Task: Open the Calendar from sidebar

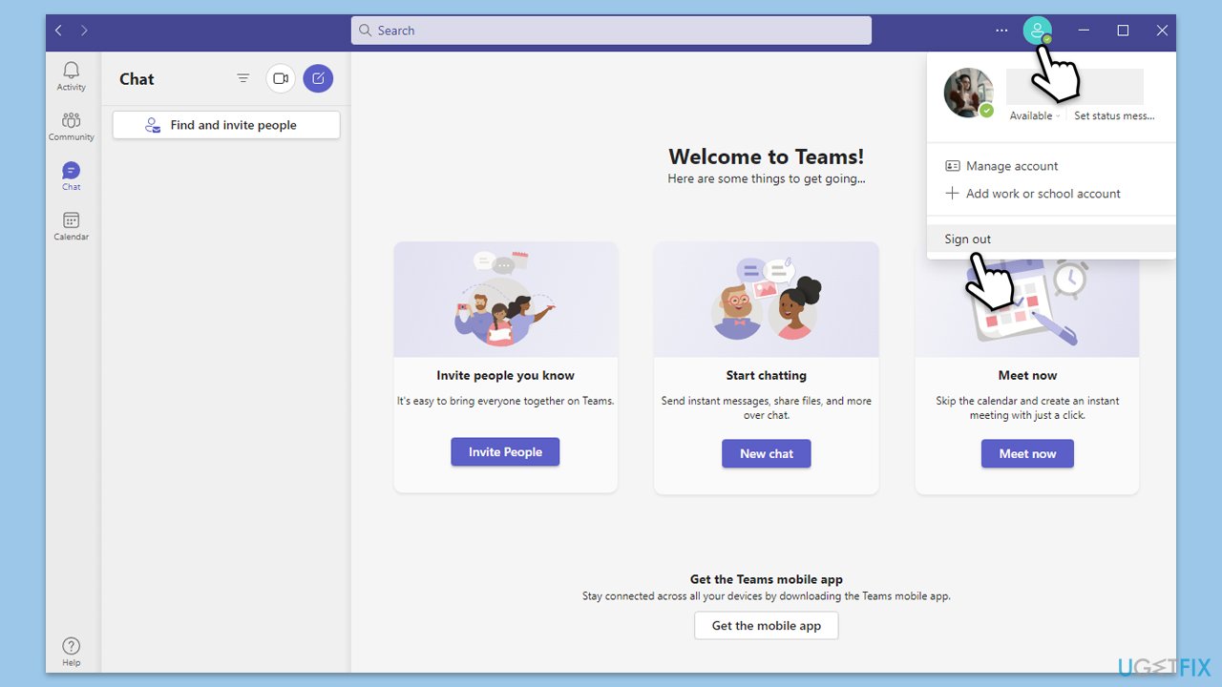Action: [71, 226]
